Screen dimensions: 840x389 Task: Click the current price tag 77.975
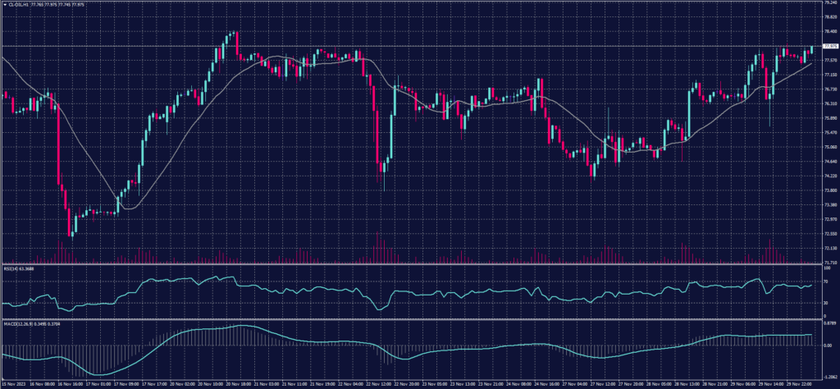tap(829, 47)
